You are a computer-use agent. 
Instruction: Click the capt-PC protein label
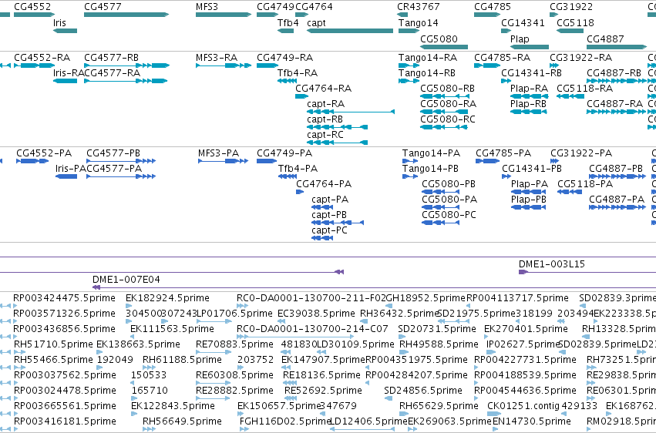(x=329, y=230)
